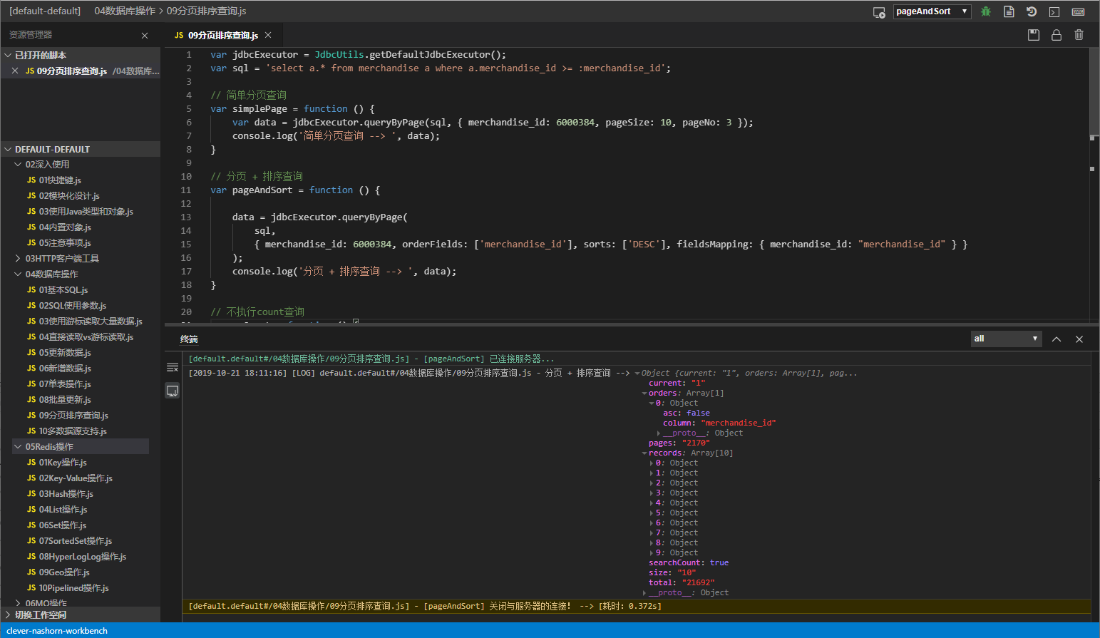1100x638 pixels.
Task: Open 07SortedSet操作.js file
Action: [75, 541]
